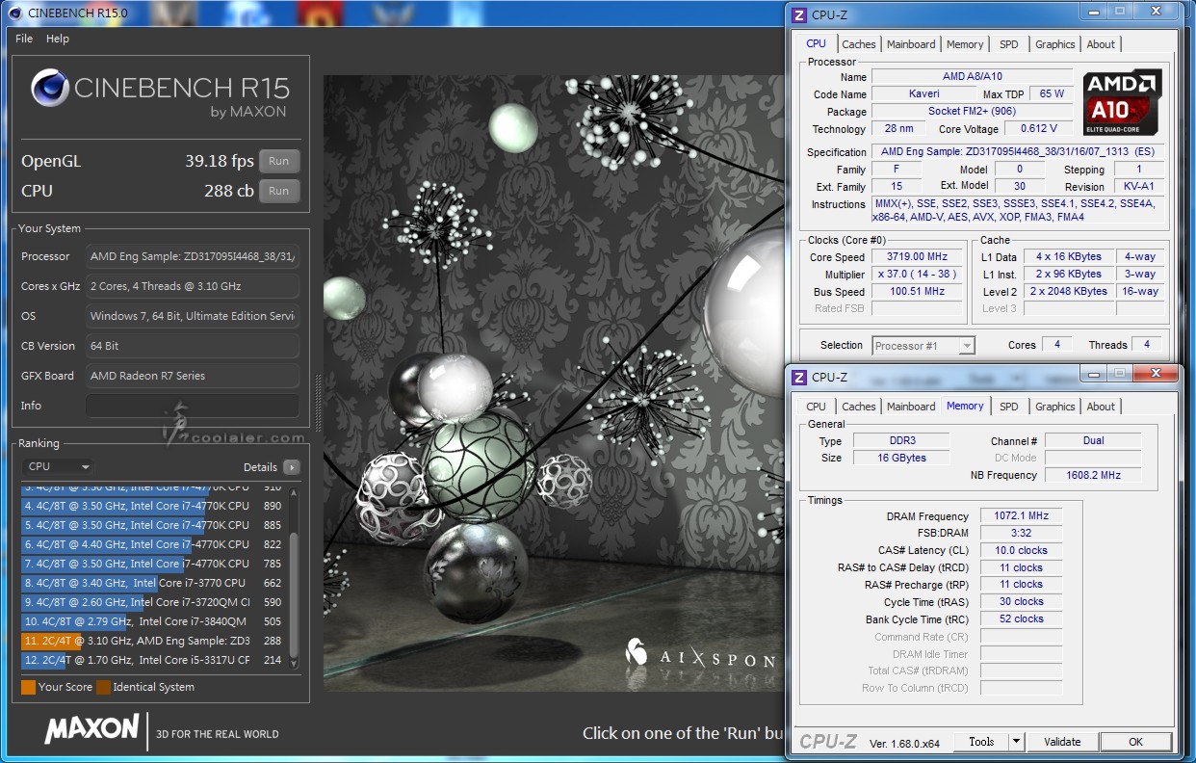Switch to Mainboard tab in CPU-Z processor window
Screen dimensions: 1196x763
(911, 44)
